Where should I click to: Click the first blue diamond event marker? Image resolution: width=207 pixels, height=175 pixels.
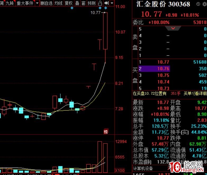[72, 8]
